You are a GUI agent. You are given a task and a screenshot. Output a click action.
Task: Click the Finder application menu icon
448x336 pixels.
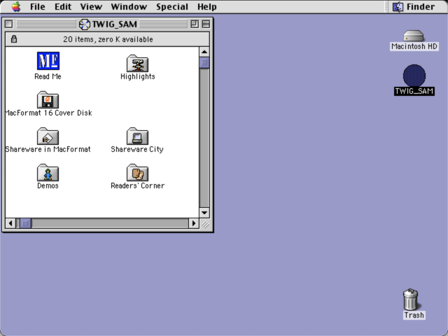[398, 6]
